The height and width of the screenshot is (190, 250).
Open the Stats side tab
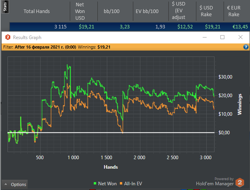tap(5, 7)
